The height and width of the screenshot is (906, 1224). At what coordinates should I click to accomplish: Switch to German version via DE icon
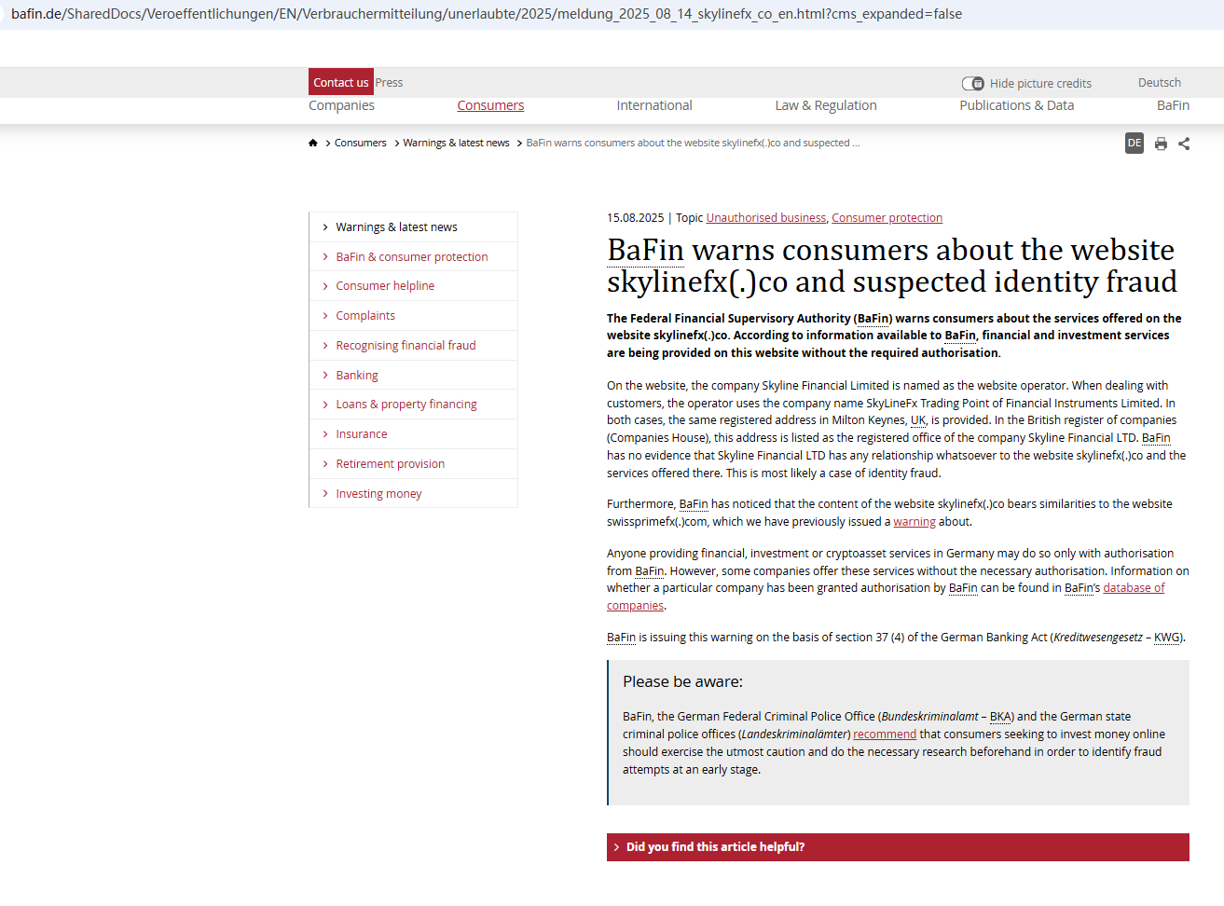[x=1135, y=143]
